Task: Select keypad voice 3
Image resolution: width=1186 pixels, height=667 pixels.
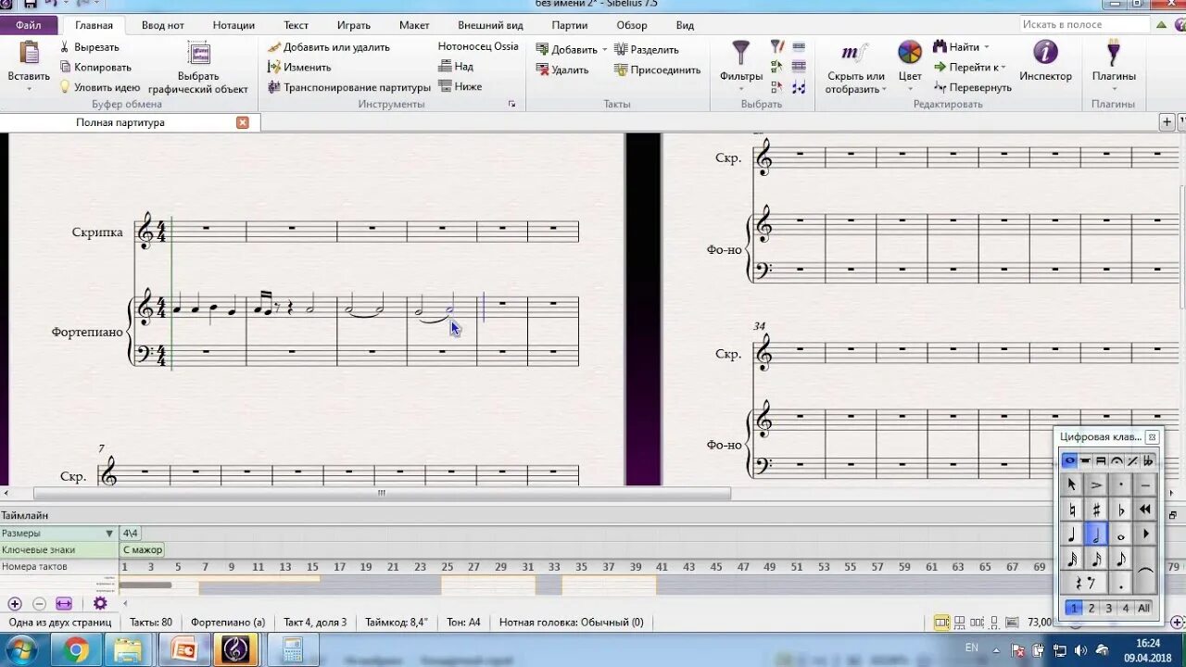Action: point(1108,609)
